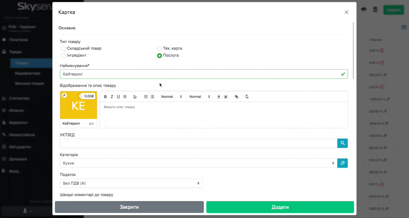The image size is (409, 218).
Task: Insert a numbered list in description
Action: click(x=146, y=97)
